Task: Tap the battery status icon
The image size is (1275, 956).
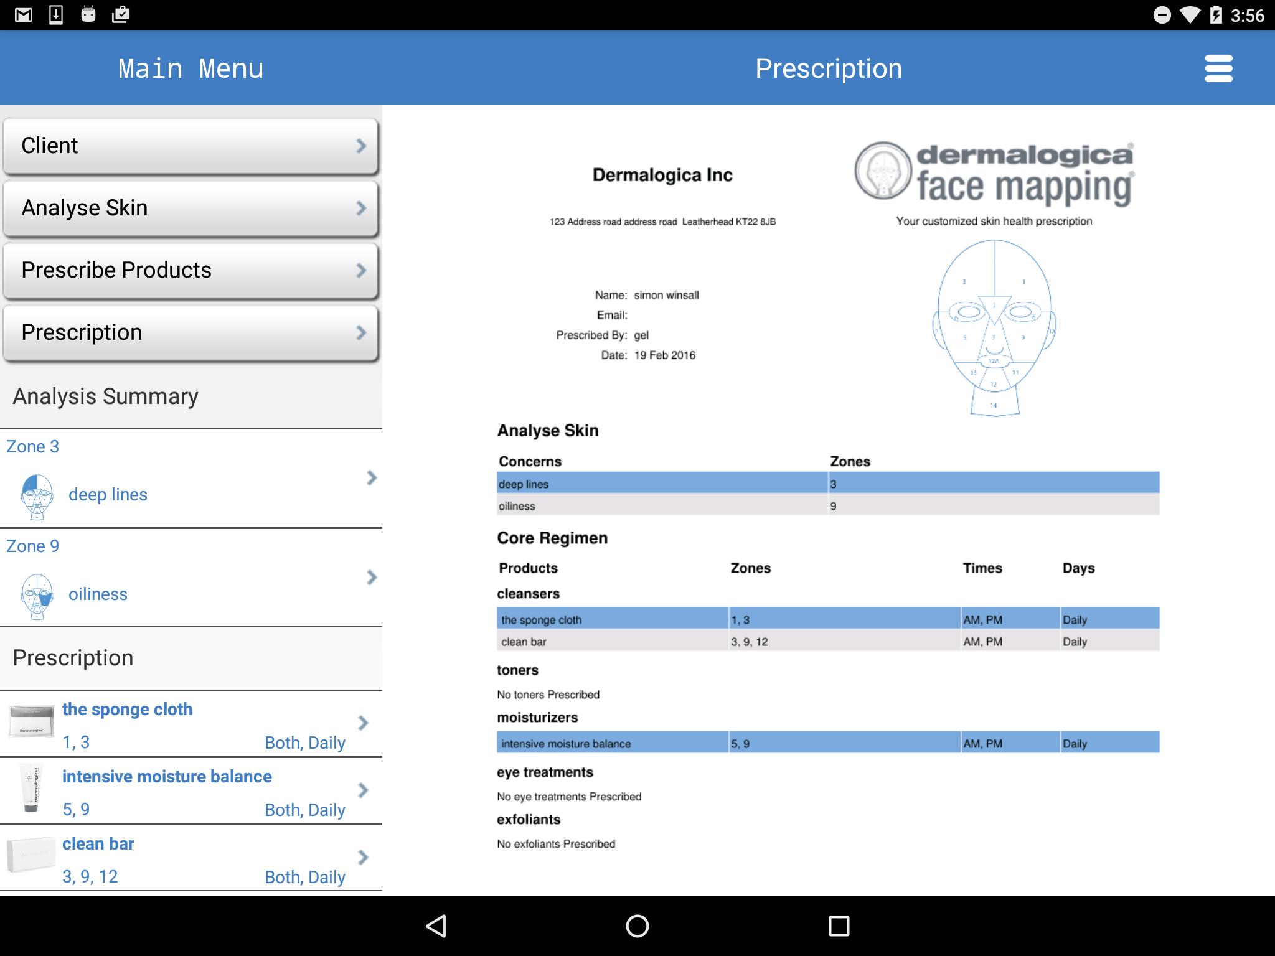Action: pyautogui.click(x=1216, y=15)
